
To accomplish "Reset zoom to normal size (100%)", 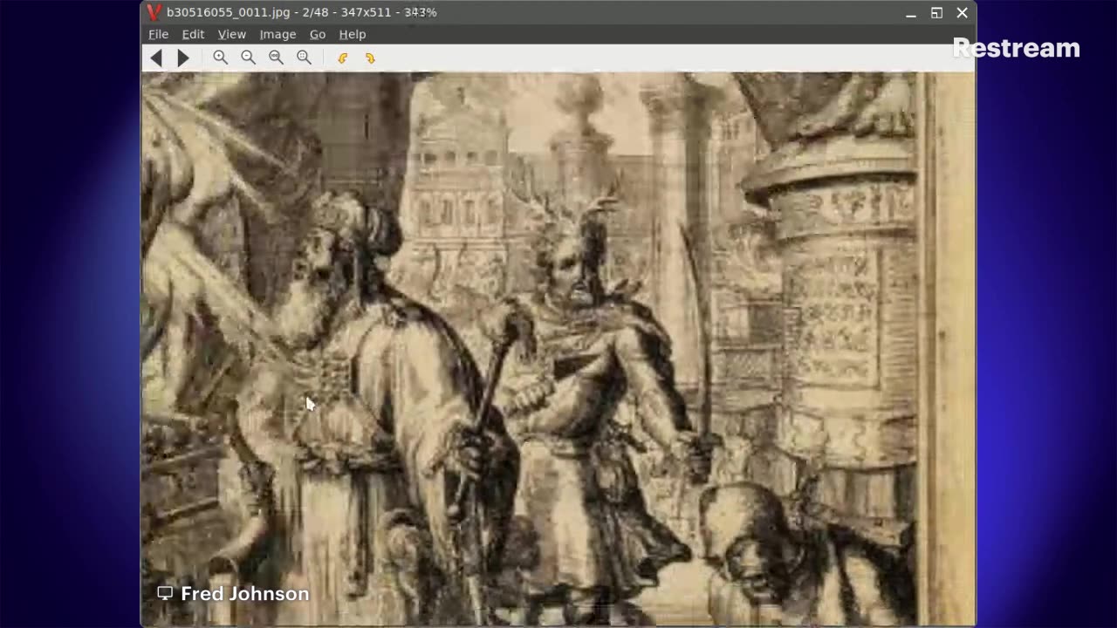I will point(277,58).
